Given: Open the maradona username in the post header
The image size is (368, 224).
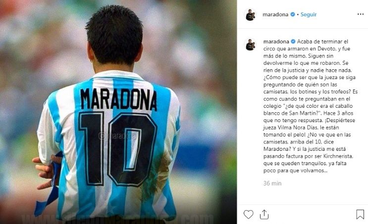Looking at the screenshot, I should 275,14.
